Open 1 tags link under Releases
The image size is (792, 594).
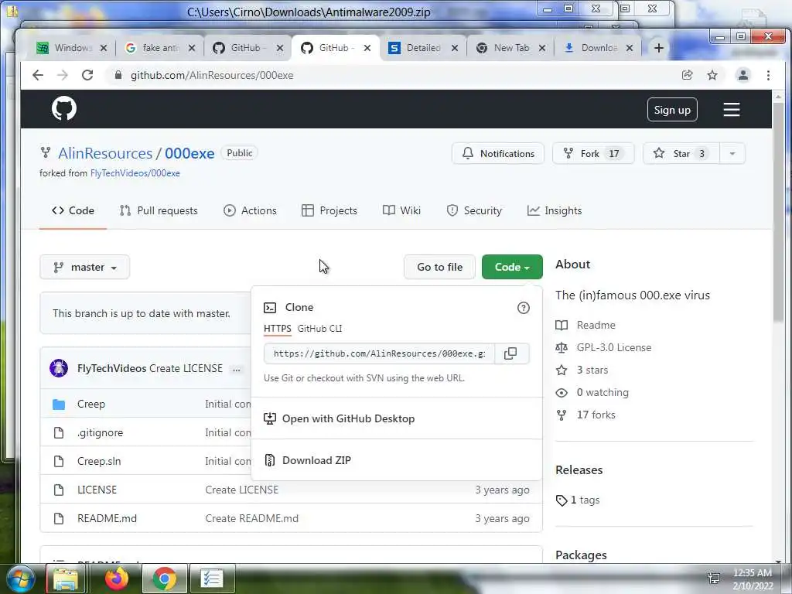585,500
